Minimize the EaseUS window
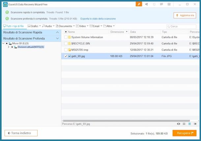 click(180, 4)
